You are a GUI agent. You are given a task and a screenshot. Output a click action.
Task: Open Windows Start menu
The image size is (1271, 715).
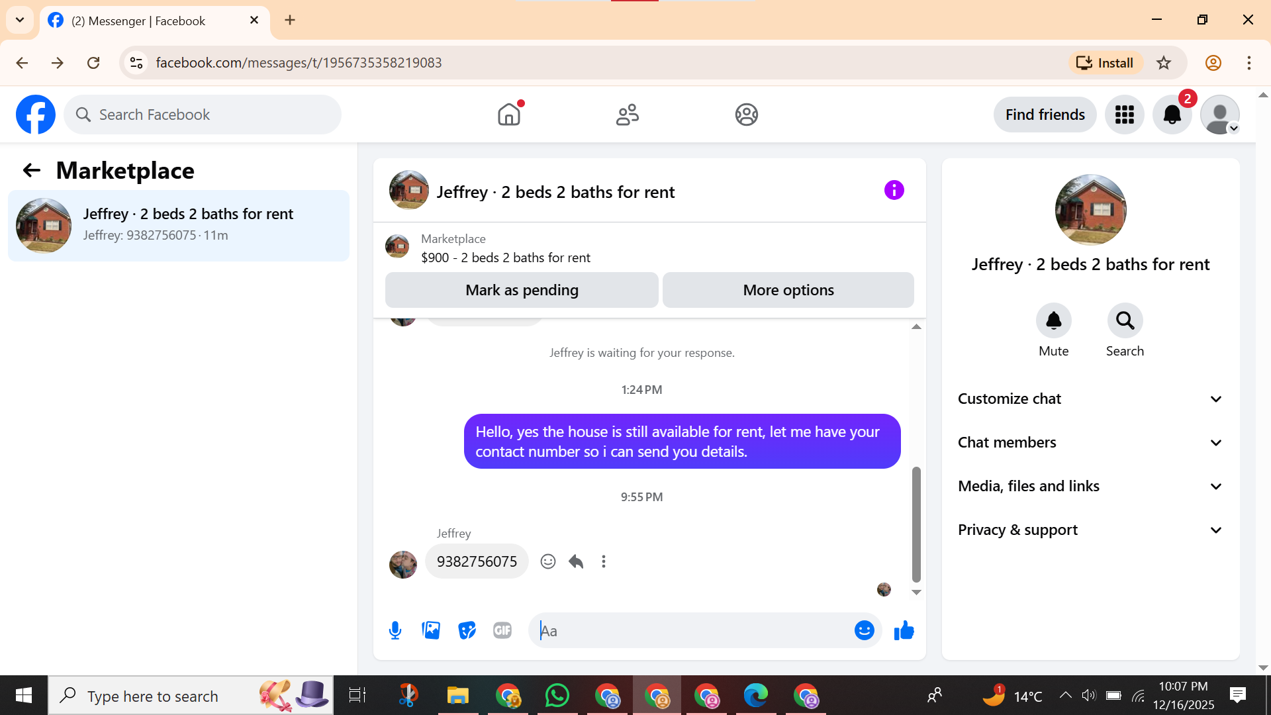tap(24, 695)
